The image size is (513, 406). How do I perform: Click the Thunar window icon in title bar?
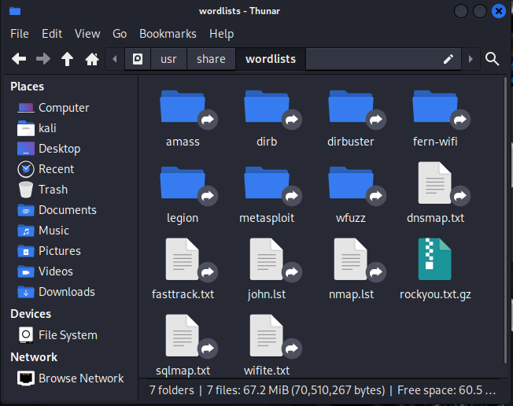pos(15,12)
